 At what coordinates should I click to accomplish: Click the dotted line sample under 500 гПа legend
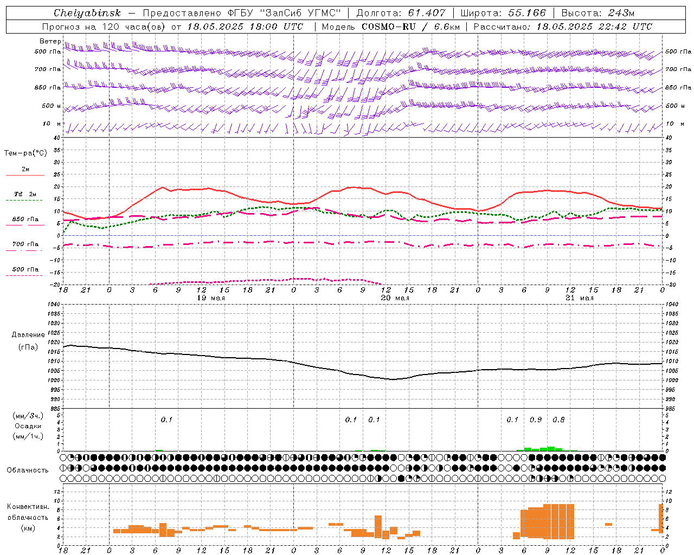[x=24, y=276]
